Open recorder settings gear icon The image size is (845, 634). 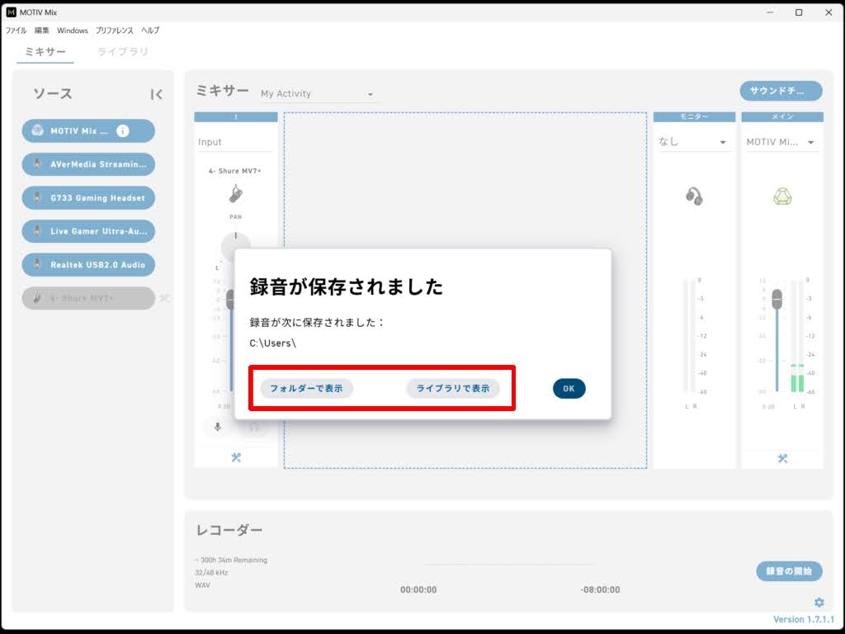pos(819,603)
